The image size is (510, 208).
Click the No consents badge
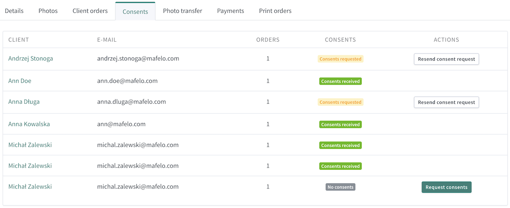coord(340,187)
